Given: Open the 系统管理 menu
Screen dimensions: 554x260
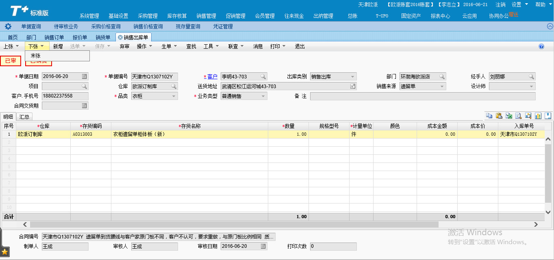Looking at the screenshot, I should tap(89, 16).
